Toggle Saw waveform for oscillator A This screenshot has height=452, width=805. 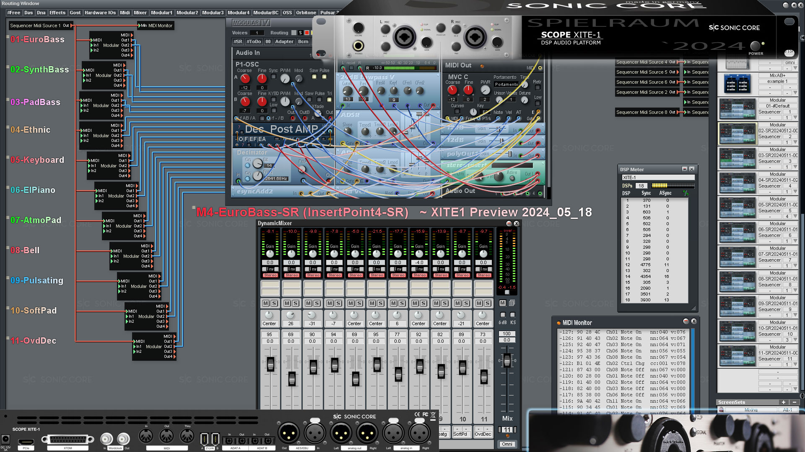314,77
